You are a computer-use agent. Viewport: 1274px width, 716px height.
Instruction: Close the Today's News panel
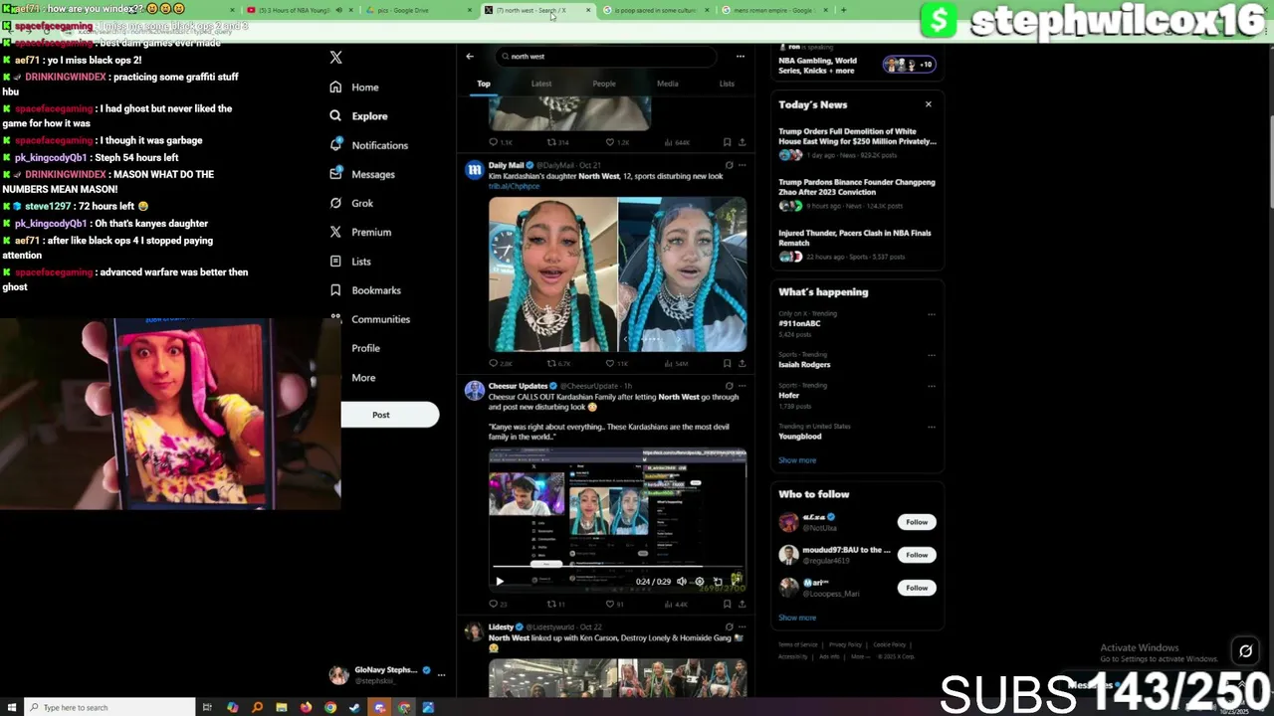tap(929, 104)
